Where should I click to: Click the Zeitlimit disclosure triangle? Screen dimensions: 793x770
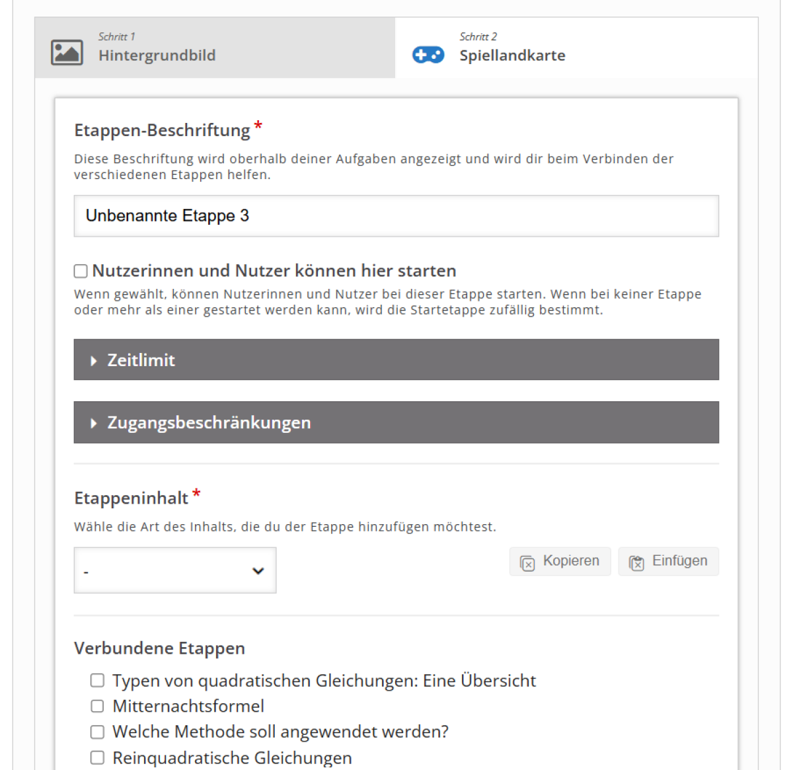(94, 361)
